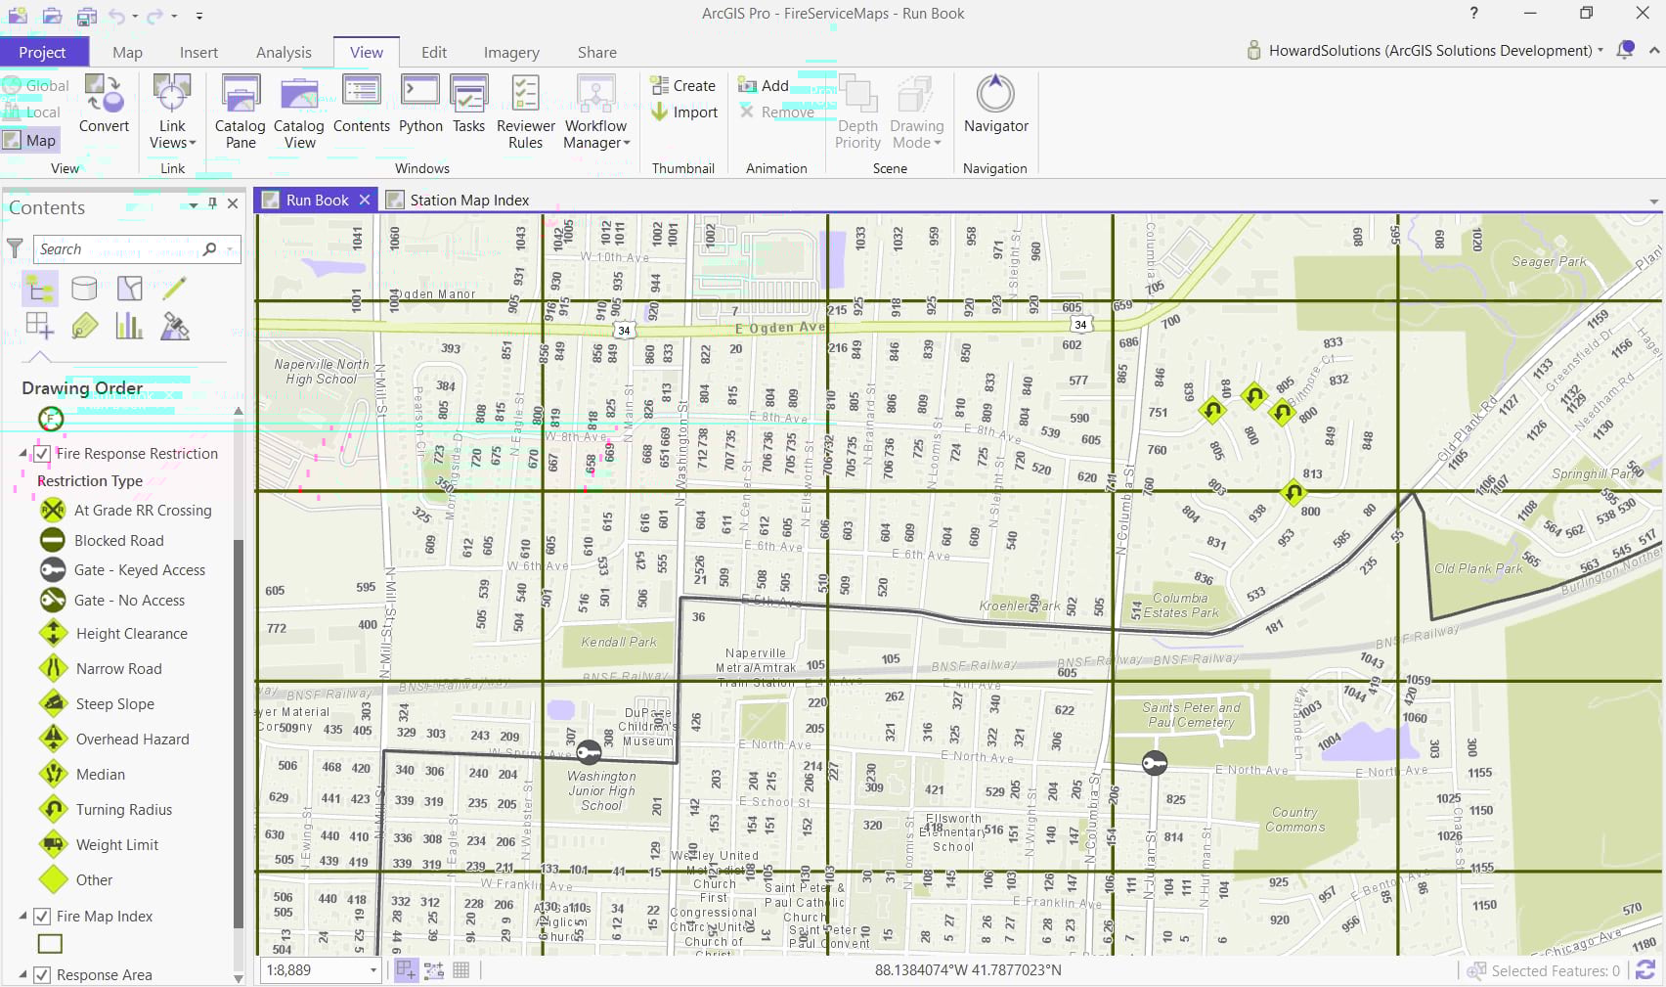Open the Python window
The image size is (1666, 987).
click(420, 105)
